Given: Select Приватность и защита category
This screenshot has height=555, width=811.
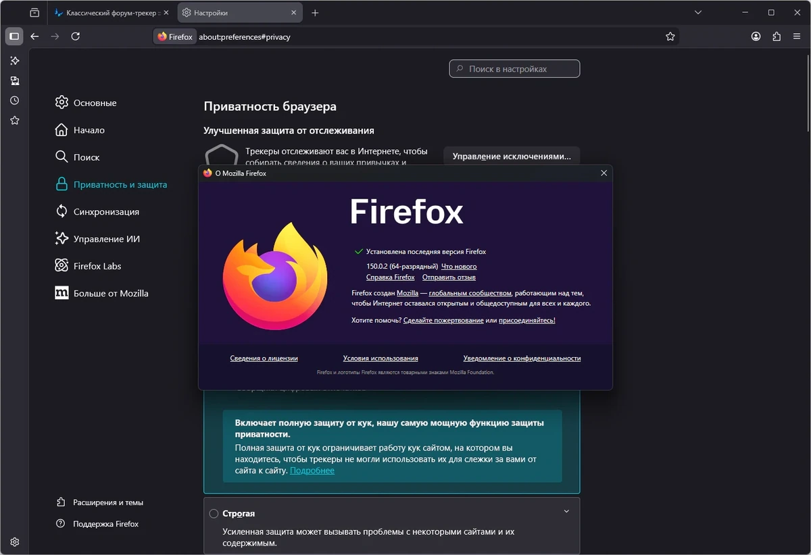Looking at the screenshot, I should point(111,184).
